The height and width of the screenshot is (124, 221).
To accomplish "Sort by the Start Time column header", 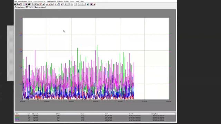I will click(x=140, y=114).
